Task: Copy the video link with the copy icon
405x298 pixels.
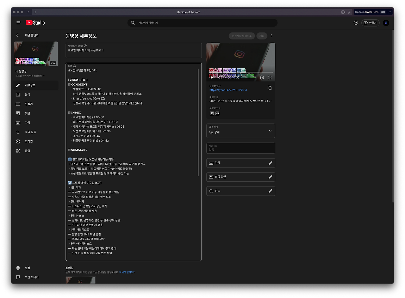Action: [x=270, y=88]
